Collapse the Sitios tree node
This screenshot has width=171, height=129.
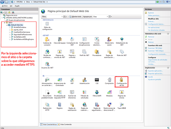pyautogui.click(x=4, y=23)
